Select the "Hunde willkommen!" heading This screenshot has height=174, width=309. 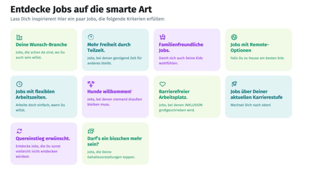pyautogui.click(x=109, y=92)
